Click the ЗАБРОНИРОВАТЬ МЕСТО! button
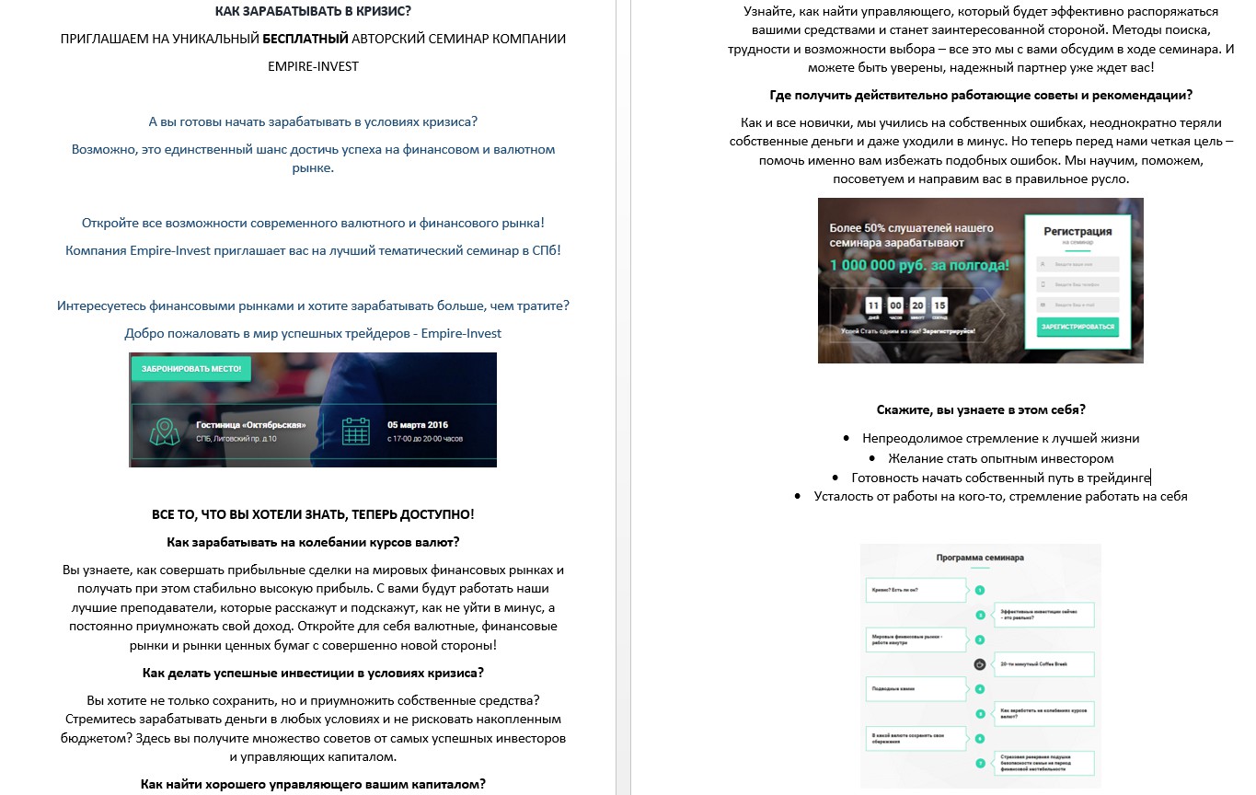The image size is (1256, 795). pyautogui.click(x=191, y=369)
